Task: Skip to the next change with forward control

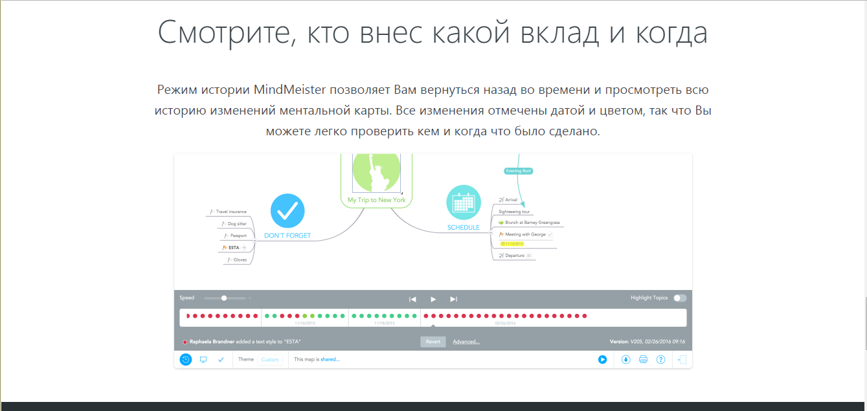Action: 455,298
